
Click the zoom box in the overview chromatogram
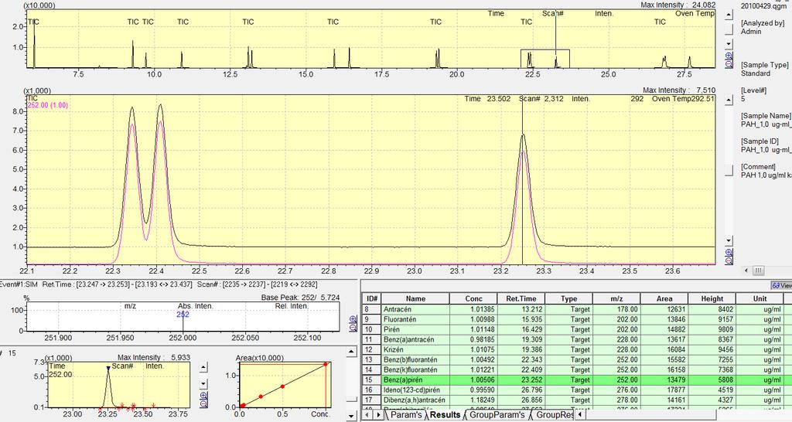[x=545, y=59]
